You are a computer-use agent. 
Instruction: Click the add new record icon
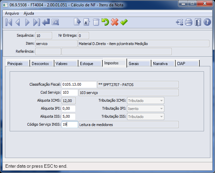click(x=77, y=22)
